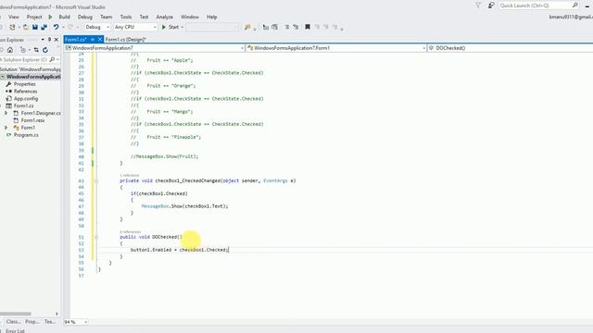This screenshot has height=333, width=593.
Task: Click the feedback icon near Quick Launch
Action: [491, 6]
